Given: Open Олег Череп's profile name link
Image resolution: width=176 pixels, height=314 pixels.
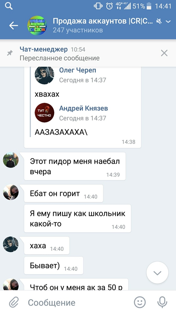Looking at the screenshot, I should point(77,70).
